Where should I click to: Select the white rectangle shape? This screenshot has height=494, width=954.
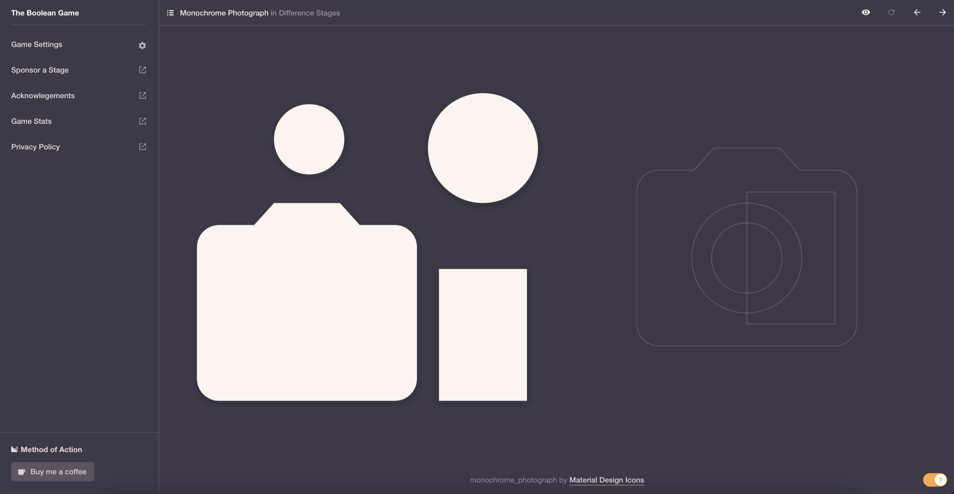click(482, 335)
